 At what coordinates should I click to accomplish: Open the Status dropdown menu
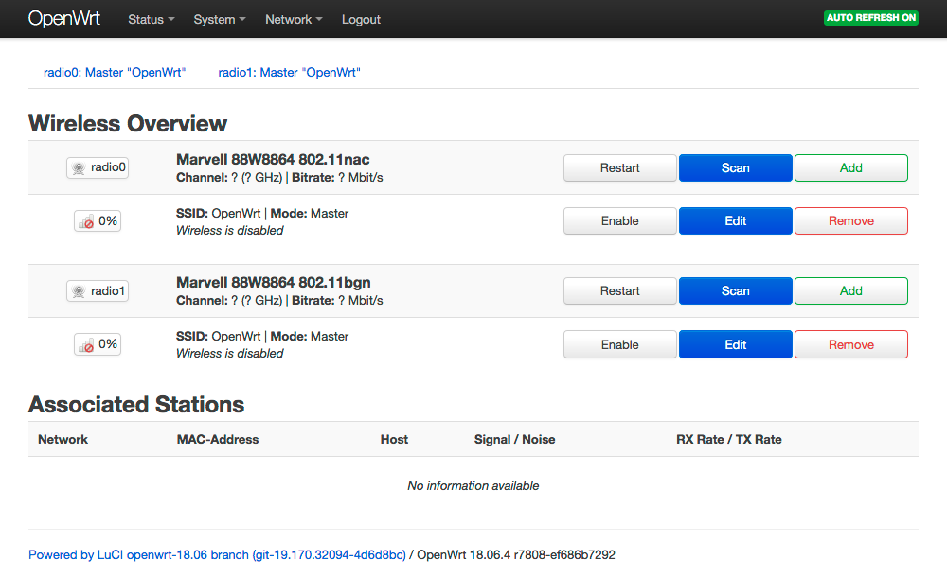(x=151, y=19)
